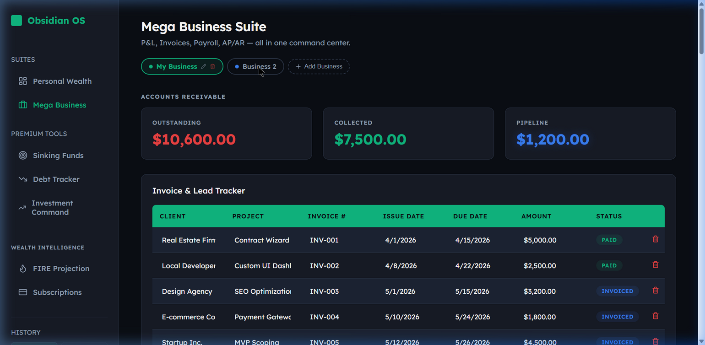705x345 pixels.
Task: Click the Investment Command trending-up icon
Action: coord(22,207)
